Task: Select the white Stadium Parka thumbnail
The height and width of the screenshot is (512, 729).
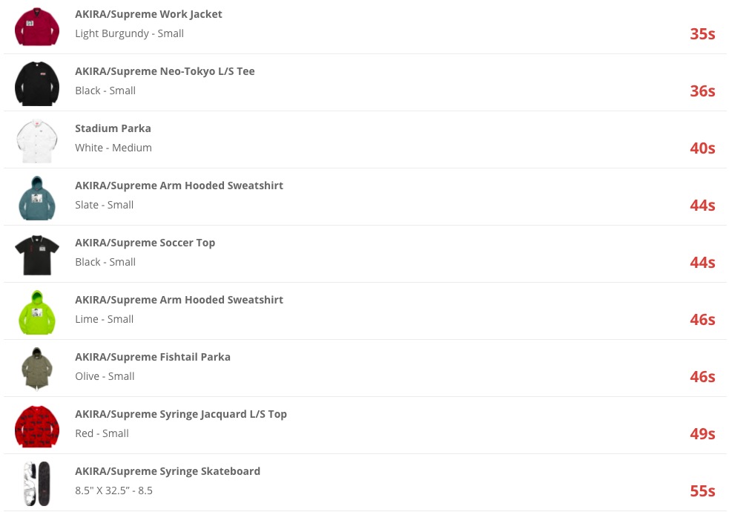Action: (x=37, y=141)
